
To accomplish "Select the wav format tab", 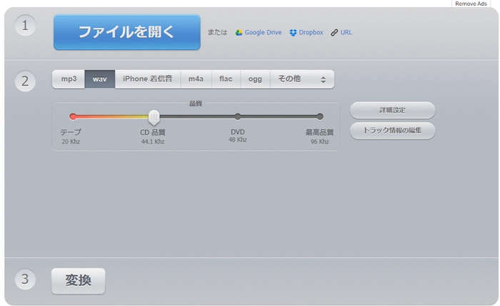I will pyautogui.click(x=100, y=79).
